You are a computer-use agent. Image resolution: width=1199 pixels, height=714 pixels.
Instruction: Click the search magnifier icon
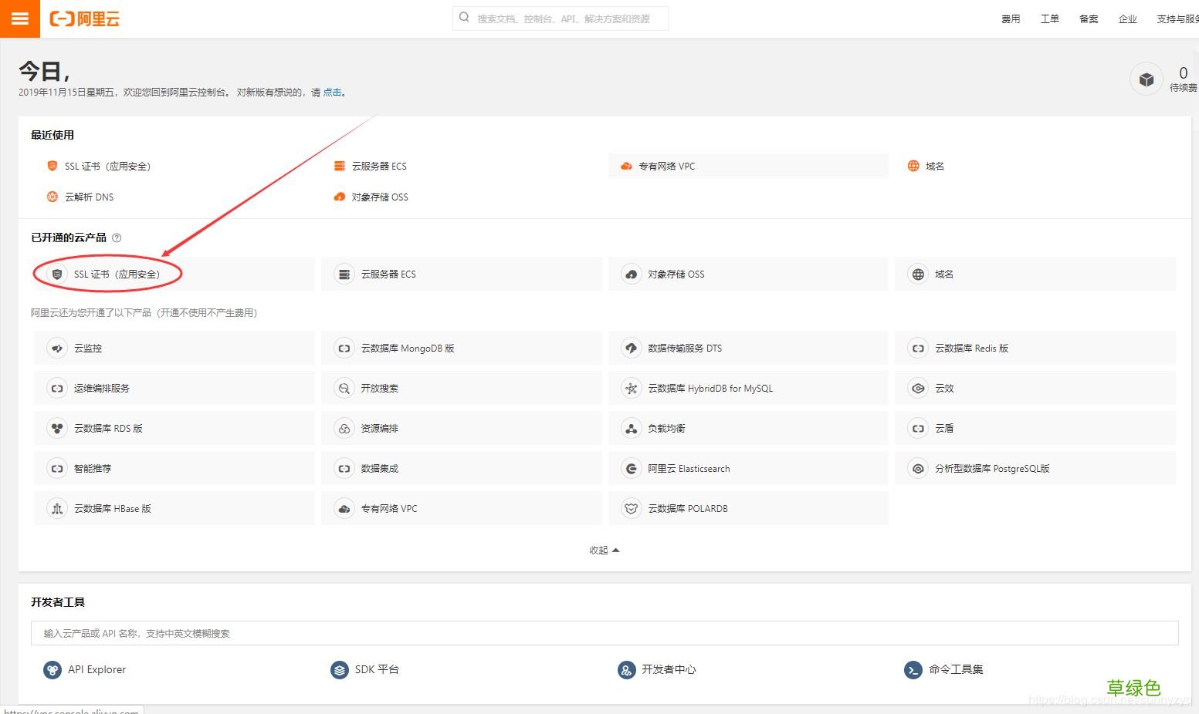click(464, 17)
